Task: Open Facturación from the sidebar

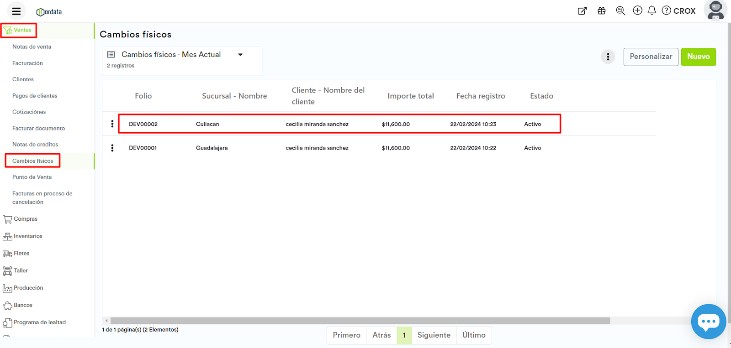Action: (x=27, y=63)
